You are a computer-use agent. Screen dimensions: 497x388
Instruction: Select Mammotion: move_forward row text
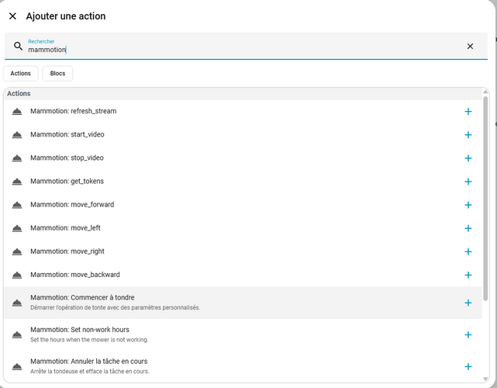72,205
